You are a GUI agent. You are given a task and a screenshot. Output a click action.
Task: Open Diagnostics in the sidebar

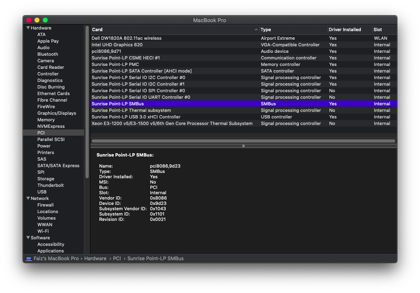(50, 80)
